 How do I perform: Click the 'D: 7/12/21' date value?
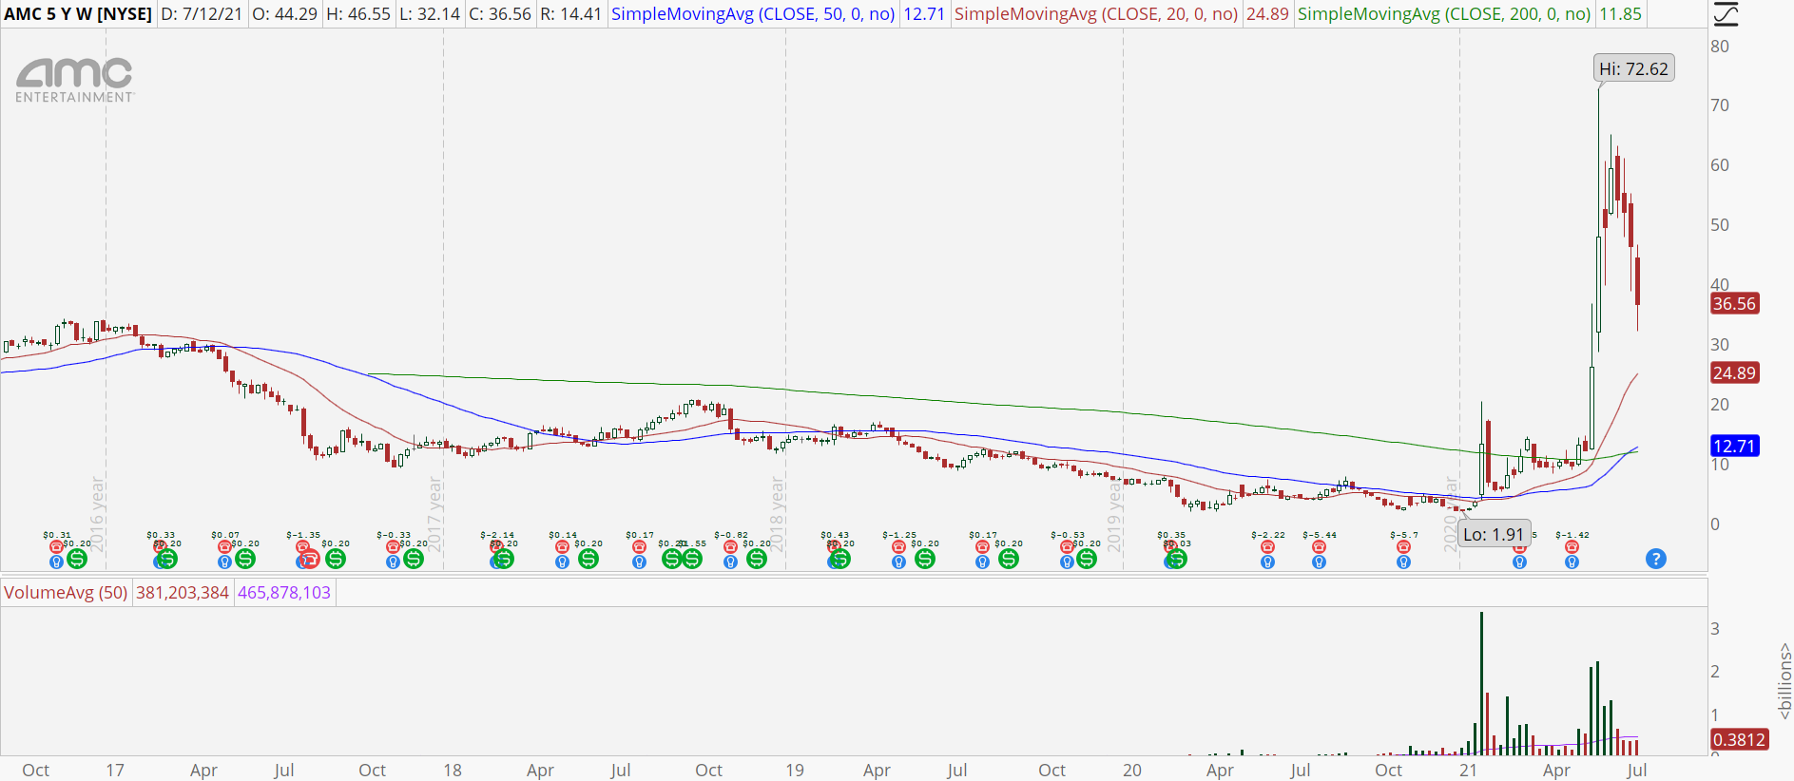click(x=202, y=14)
